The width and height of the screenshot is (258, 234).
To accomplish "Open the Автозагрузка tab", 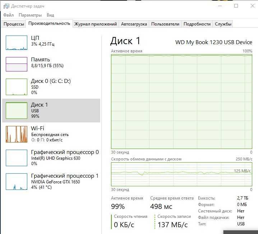I will (134, 24).
